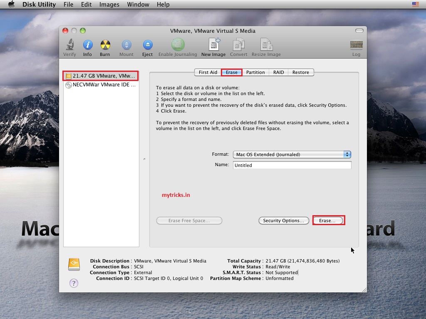Image resolution: width=426 pixels, height=319 pixels.
Task: Click the yellow disk icon beside Disk Description
Action: pyautogui.click(x=74, y=264)
